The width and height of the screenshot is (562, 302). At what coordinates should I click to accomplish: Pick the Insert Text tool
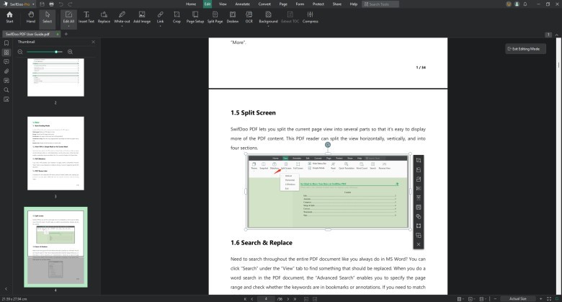pos(86,17)
